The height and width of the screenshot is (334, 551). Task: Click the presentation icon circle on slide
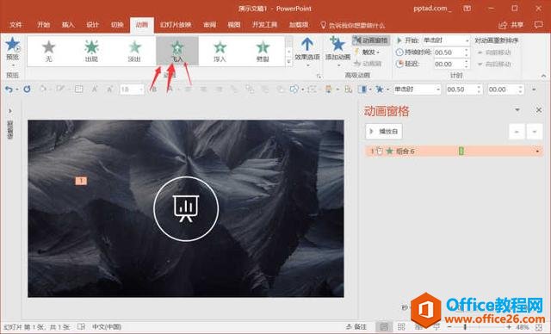click(x=186, y=209)
